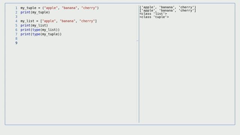Screen dimensions: 240x135
Task: Select the current line number 9
Action: [16, 43]
